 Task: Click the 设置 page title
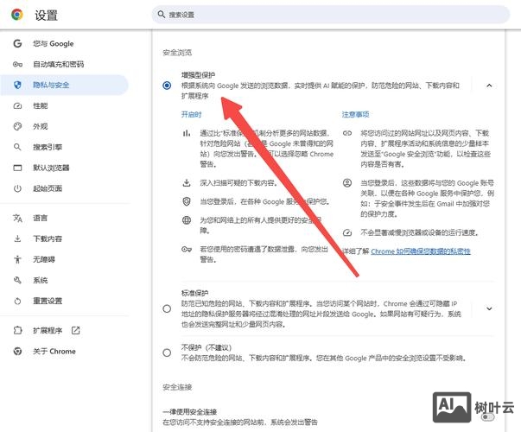[46, 16]
